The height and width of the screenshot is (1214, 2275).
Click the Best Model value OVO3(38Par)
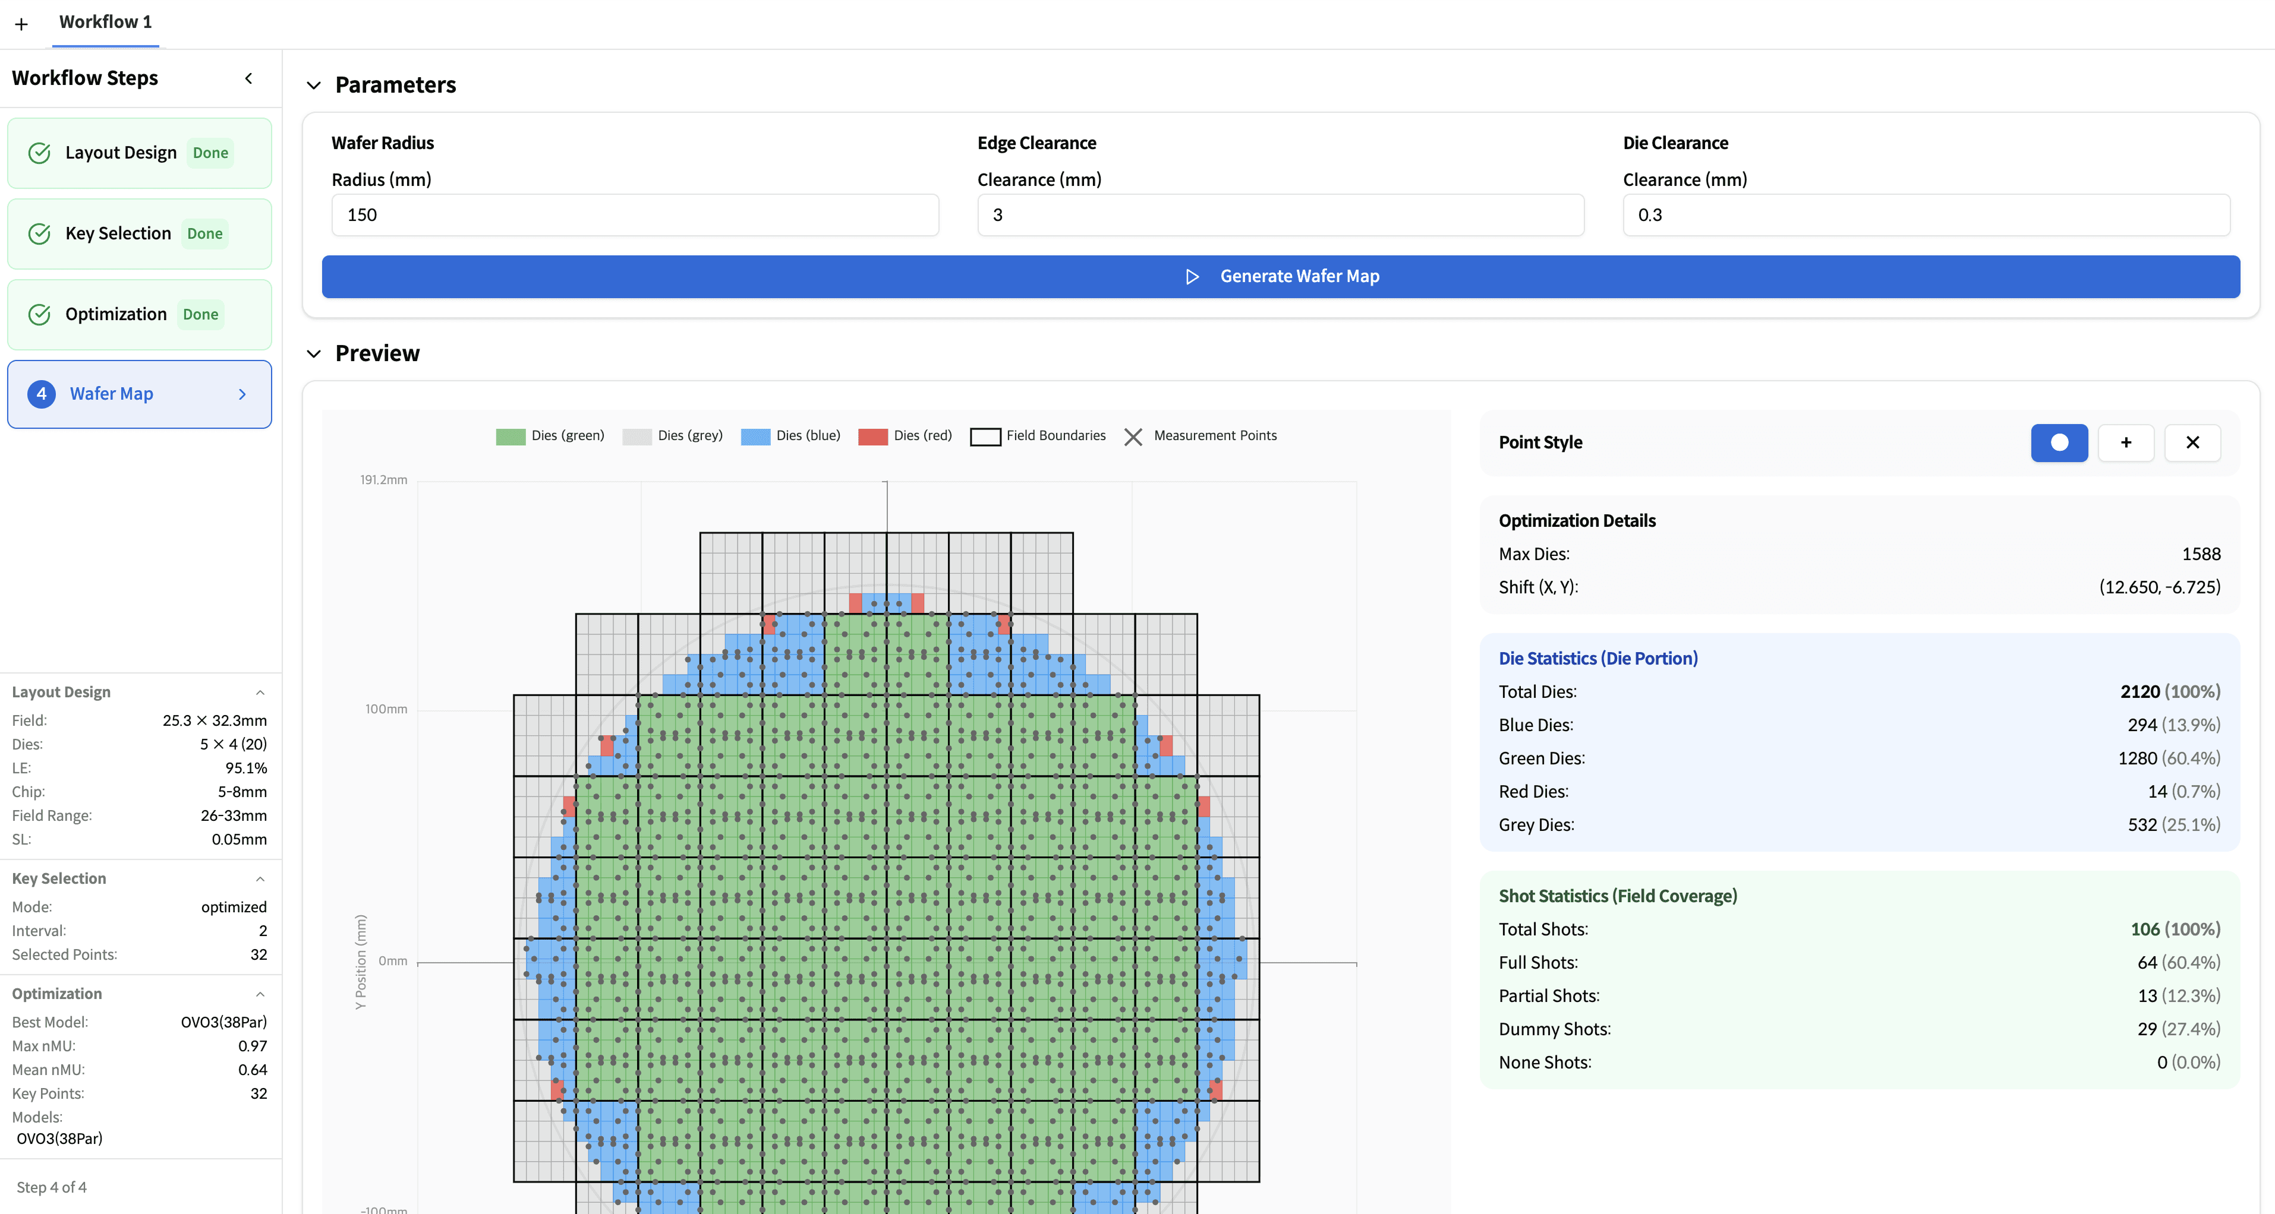coord(223,1022)
